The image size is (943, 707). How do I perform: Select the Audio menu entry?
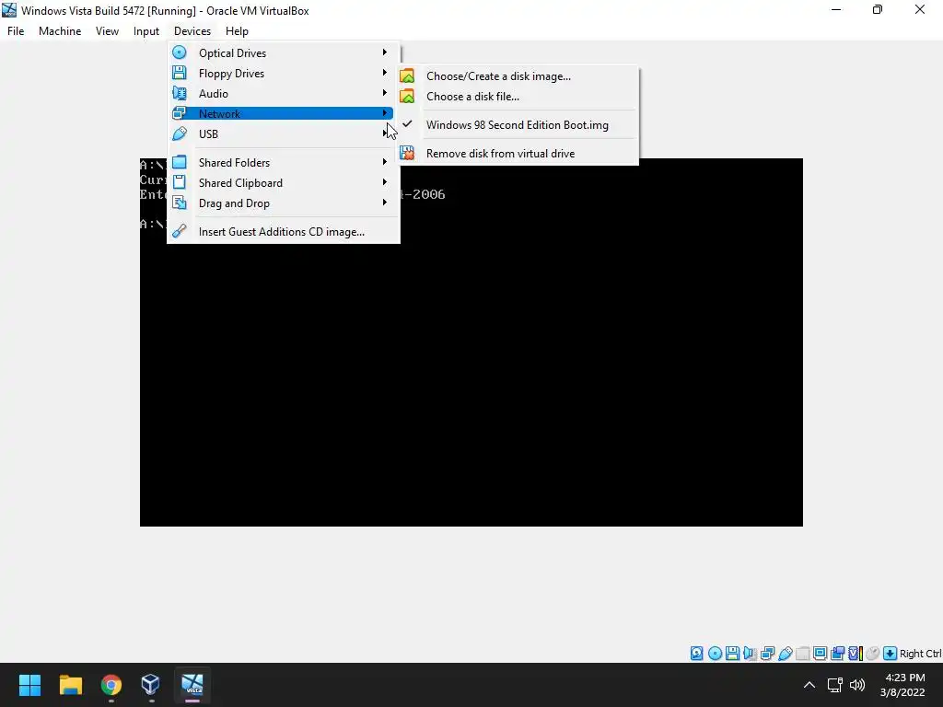[284, 93]
